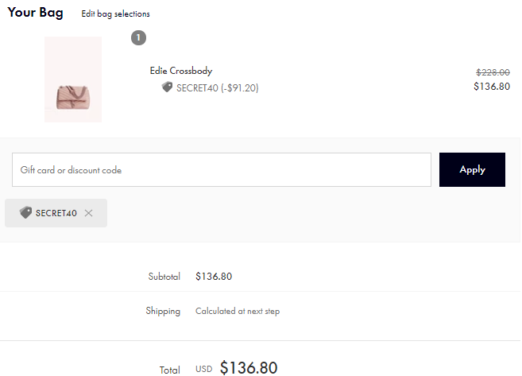This screenshot has height=376, width=522.
Task: Click the Subtotal label
Action: [x=164, y=277]
